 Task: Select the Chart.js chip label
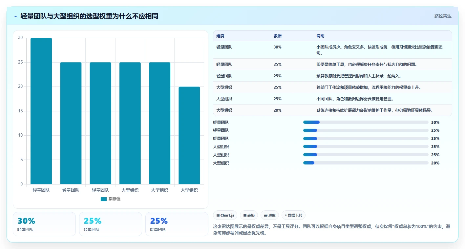coord(227,215)
